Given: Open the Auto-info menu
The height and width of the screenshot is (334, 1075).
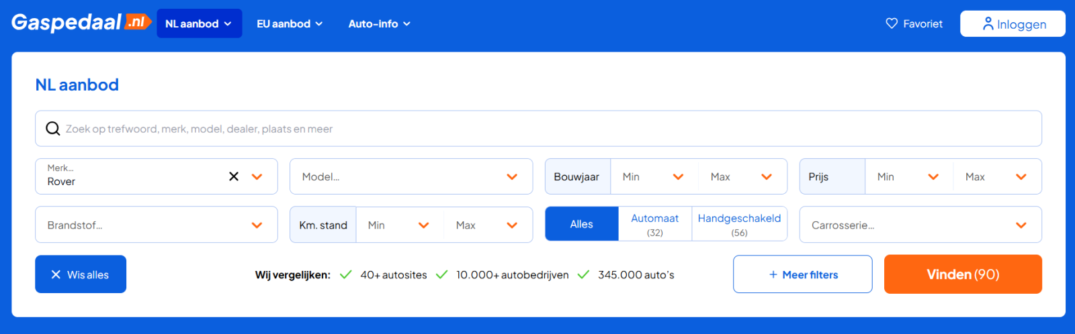Looking at the screenshot, I should point(379,23).
